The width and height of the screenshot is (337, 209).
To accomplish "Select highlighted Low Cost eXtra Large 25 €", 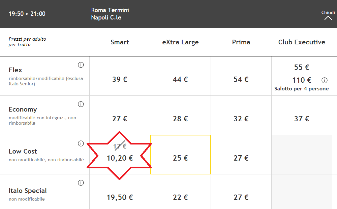I will click(180, 155).
